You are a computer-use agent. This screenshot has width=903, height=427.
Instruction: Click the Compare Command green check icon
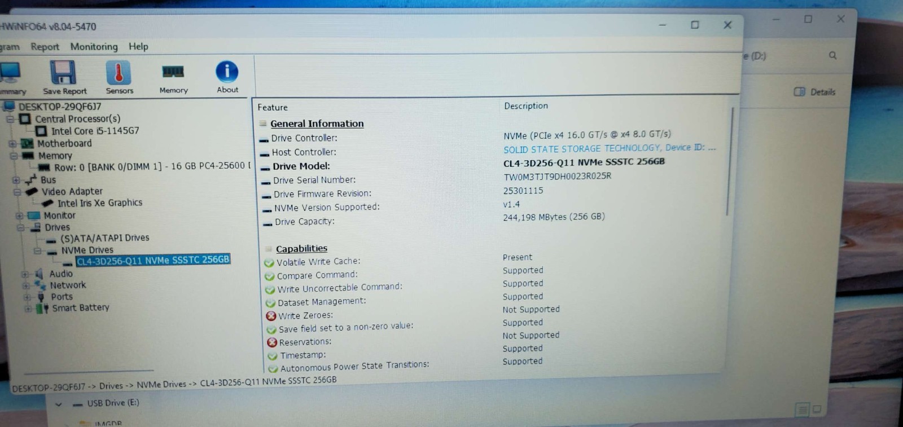(270, 276)
